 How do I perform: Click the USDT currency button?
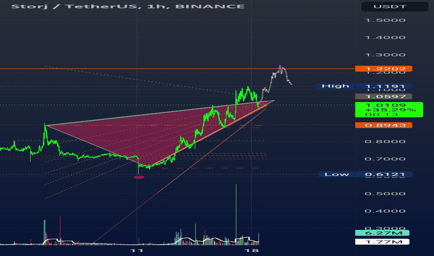pyautogui.click(x=395, y=7)
